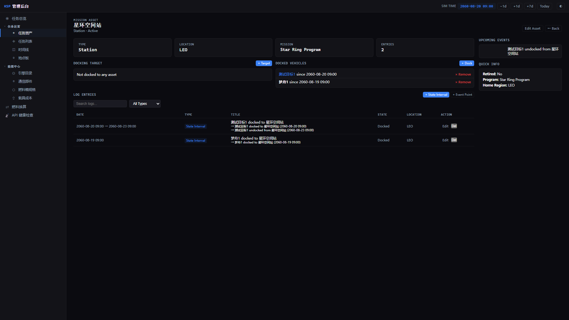569x320 pixels.
Task: Click the 梦舟1 docked to 星环空间站 log title
Action: (254, 138)
